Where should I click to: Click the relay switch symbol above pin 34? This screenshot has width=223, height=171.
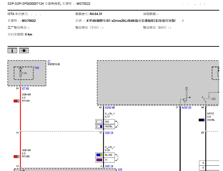point(204,99)
